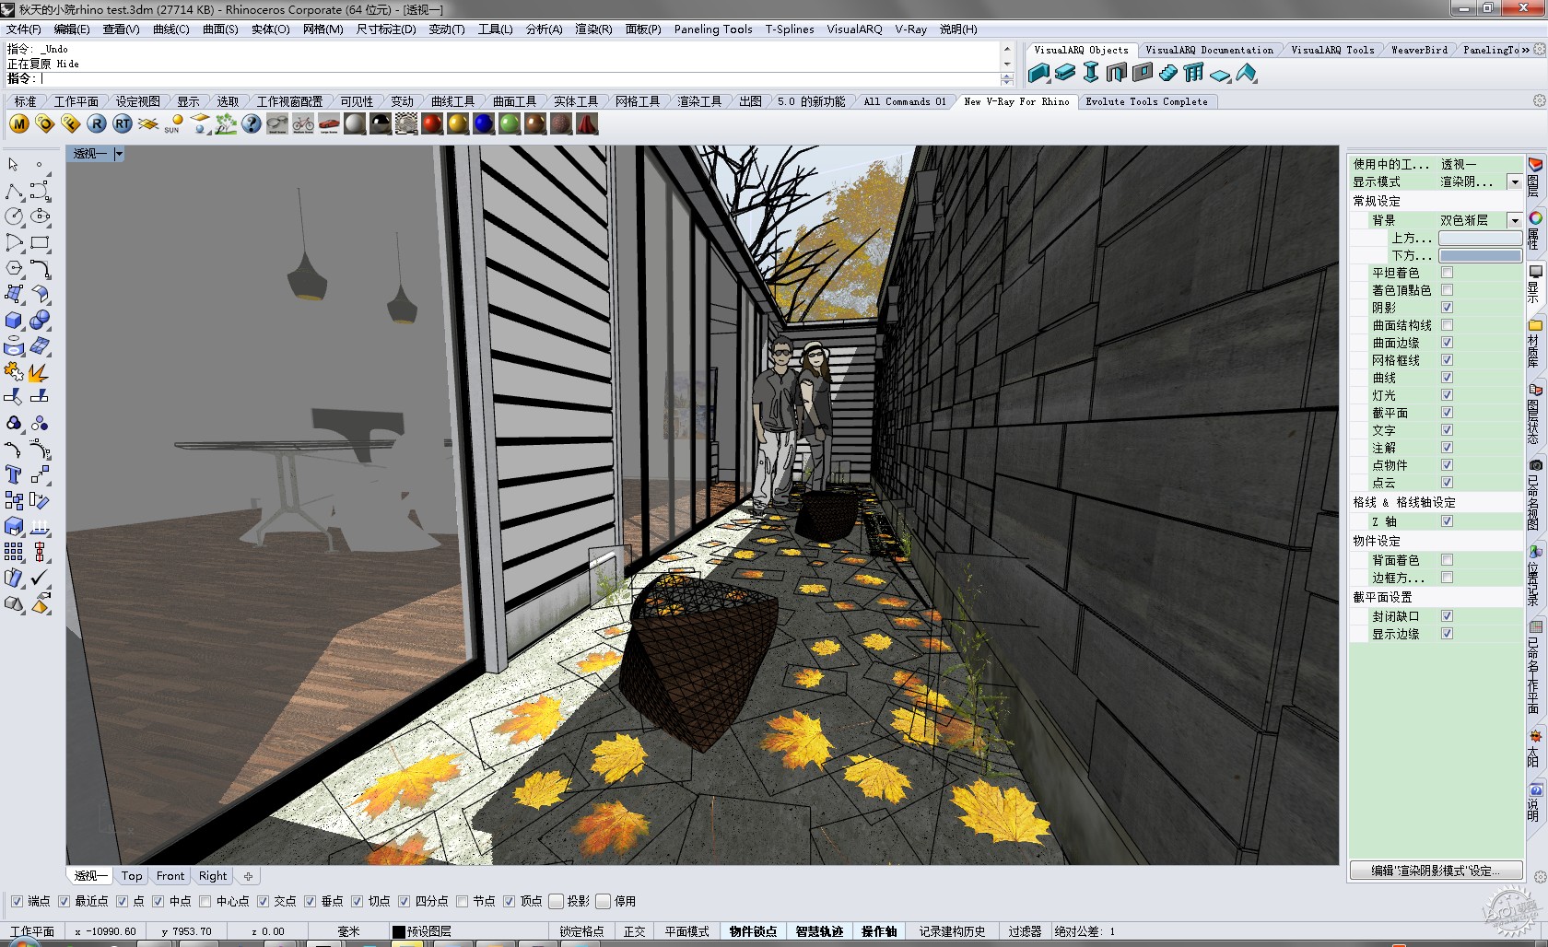Switch to Top viewport tab
The image size is (1548, 947).
tap(132, 876)
